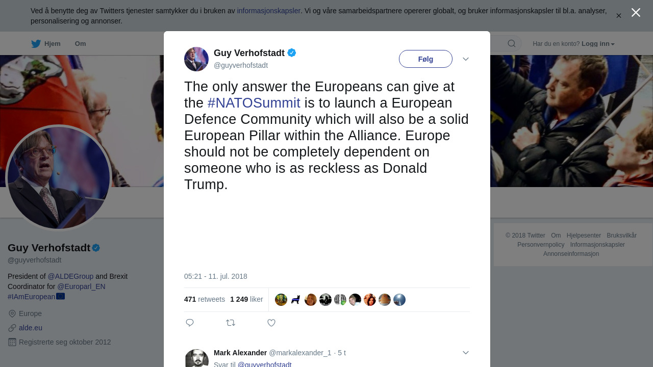
Task: Expand the tweet options chevron next to Følg
Action: click(466, 59)
